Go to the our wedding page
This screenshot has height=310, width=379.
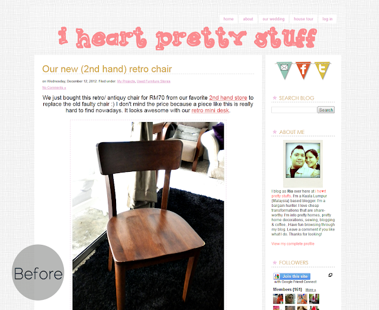274,19
